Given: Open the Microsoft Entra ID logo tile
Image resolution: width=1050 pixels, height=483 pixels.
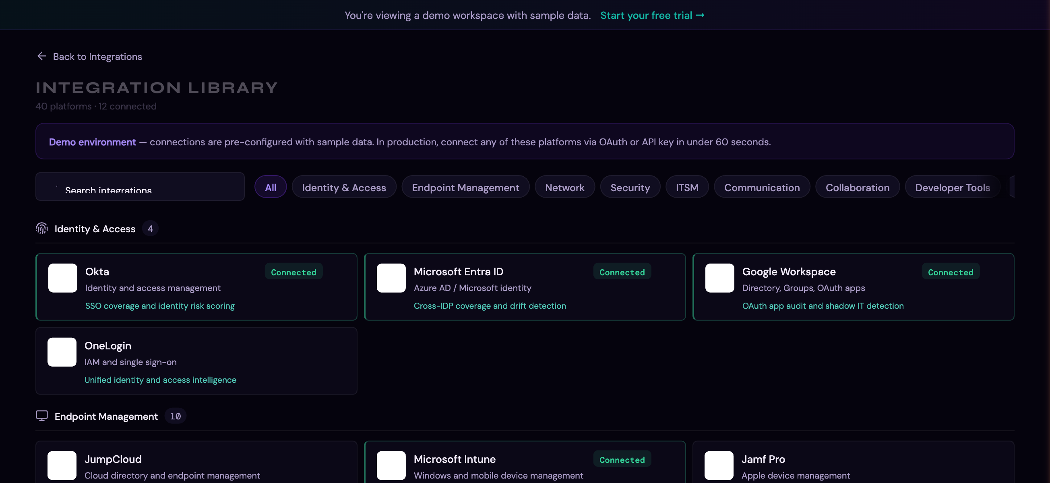Looking at the screenshot, I should 391,278.
